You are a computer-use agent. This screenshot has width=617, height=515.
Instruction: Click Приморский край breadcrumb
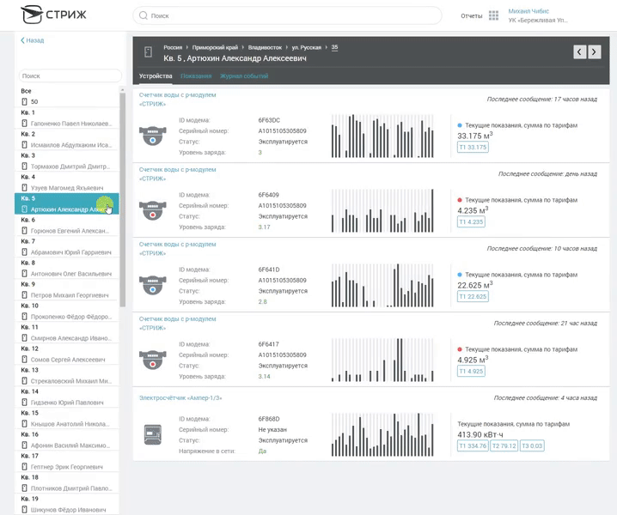[x=215, y=47]
